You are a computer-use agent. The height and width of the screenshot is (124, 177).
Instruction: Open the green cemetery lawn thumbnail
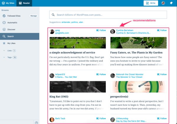(x=78, y=43)
